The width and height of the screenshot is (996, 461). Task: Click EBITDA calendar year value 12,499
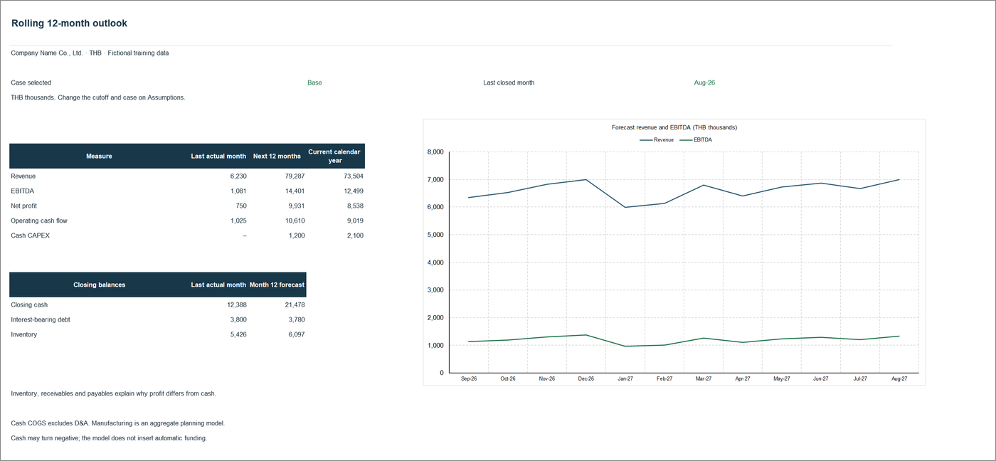tap(353, 191)
